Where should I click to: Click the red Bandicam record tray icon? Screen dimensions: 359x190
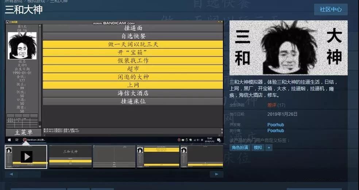pos(179,140)
